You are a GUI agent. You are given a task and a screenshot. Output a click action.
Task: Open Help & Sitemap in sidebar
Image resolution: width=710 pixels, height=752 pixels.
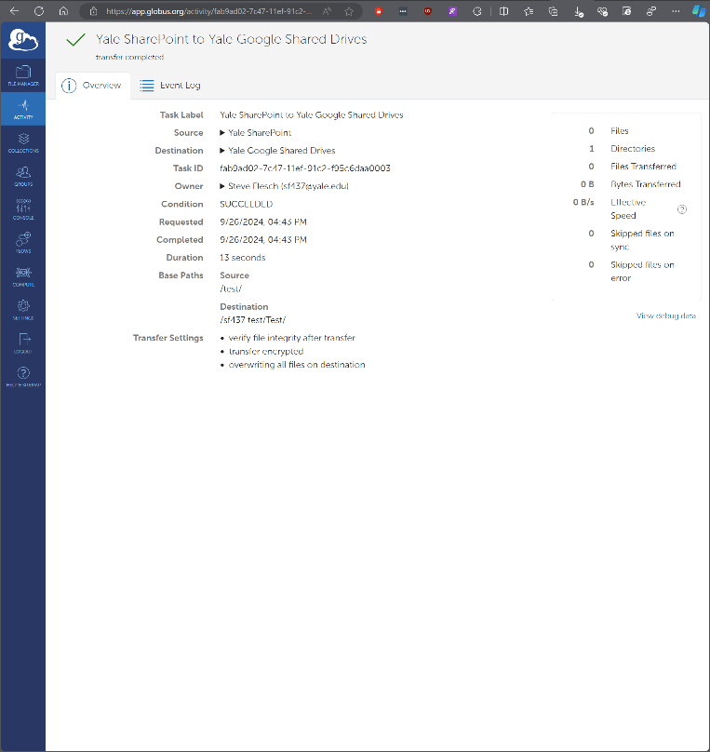tap(22, 376)
